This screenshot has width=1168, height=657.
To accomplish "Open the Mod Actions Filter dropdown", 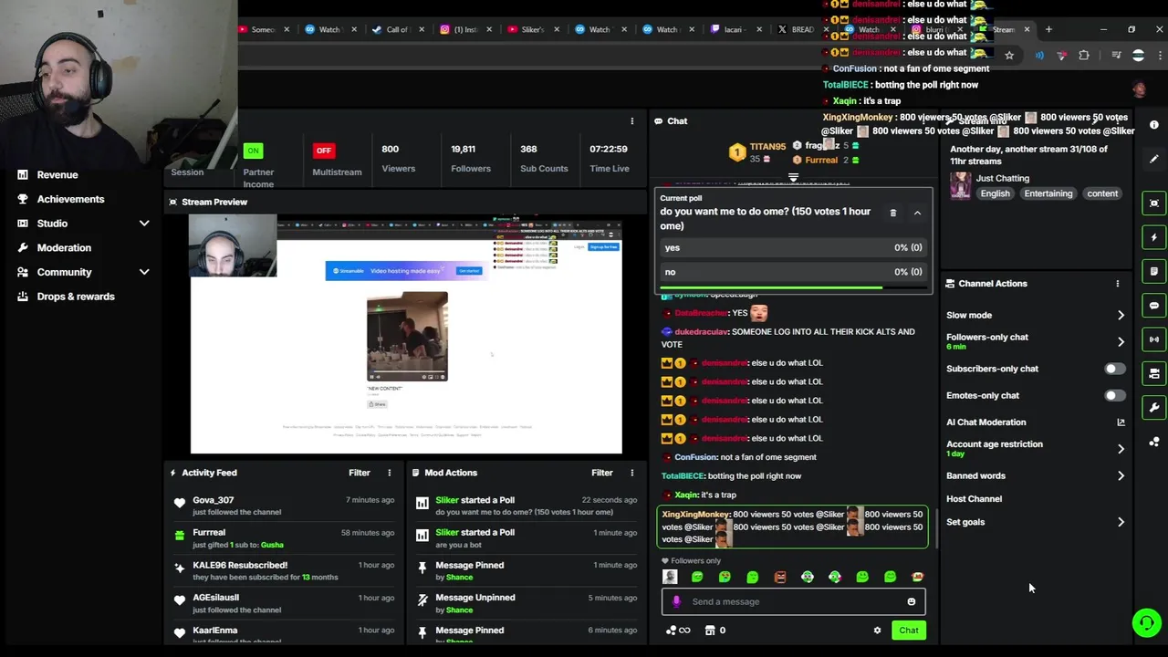I will click(x=602, y=473).
